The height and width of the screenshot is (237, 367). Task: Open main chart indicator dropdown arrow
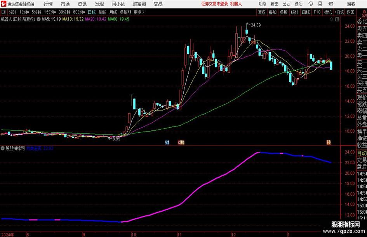tap(38, 19)
